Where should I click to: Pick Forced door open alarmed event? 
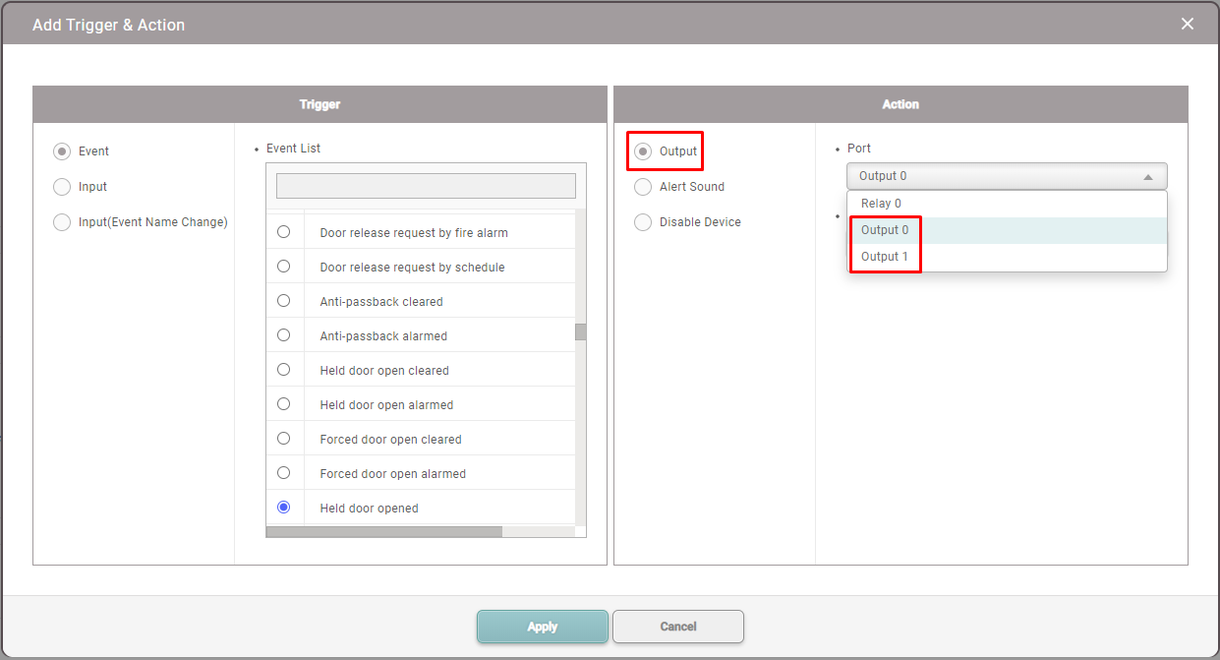(284, 473)
